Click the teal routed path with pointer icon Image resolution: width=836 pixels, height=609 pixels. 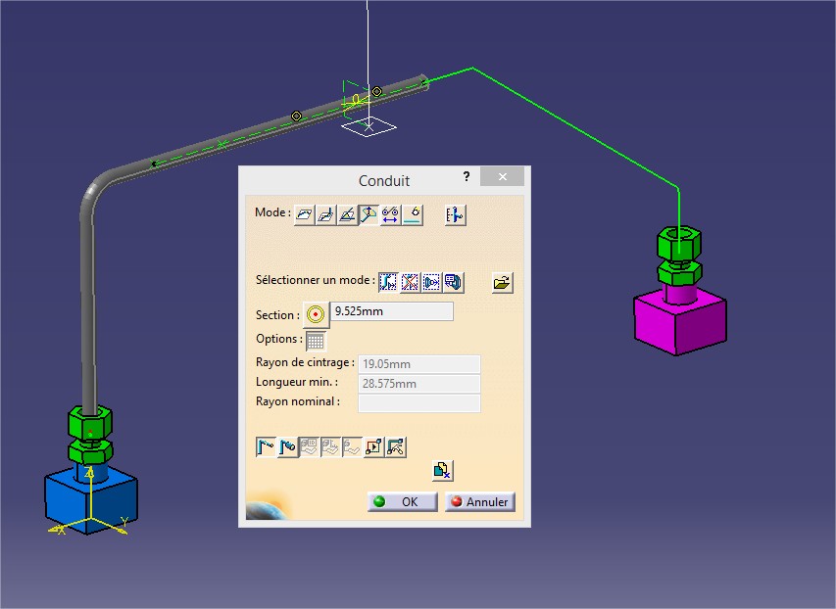point(396,447)
